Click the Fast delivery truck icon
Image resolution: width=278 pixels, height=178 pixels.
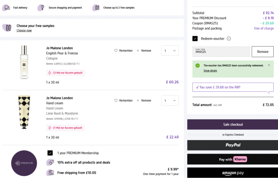tap(6, 7)
